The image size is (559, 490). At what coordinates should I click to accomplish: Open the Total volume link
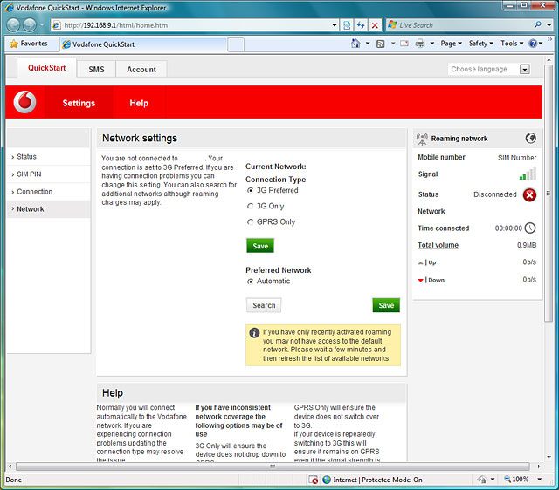(x=438, y=245)
